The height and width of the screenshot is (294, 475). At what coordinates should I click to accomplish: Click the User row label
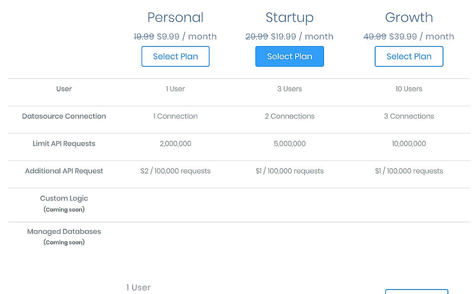coord(64,89)
